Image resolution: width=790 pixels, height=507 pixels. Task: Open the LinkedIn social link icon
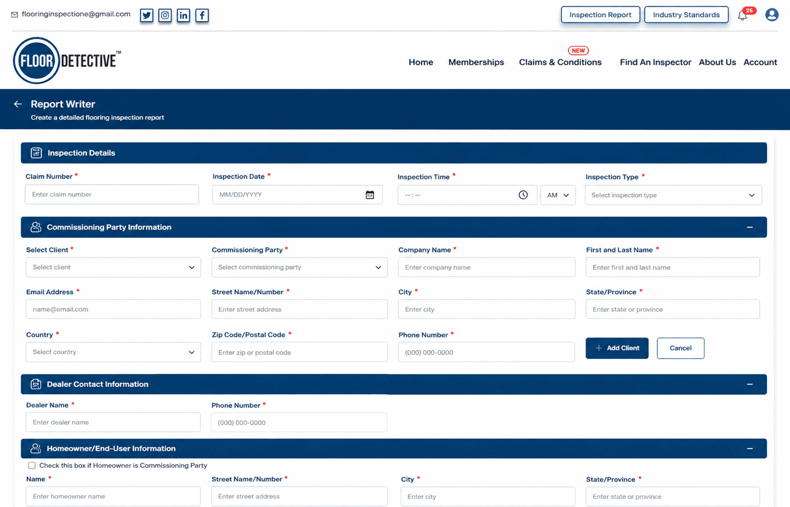point(184,15)
